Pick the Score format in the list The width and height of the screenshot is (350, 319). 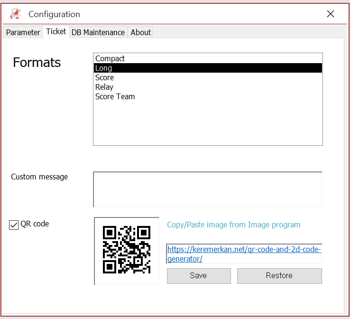(208, 77)
